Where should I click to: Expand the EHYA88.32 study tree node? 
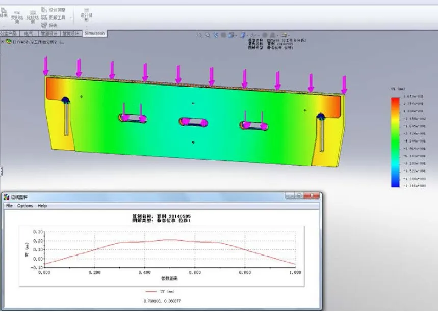tap(2, 42)
